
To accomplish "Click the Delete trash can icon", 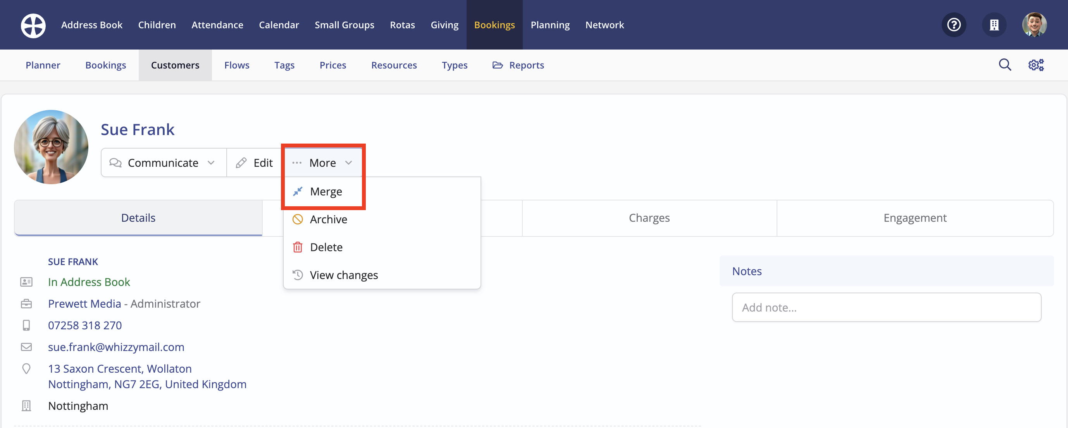I will tap(298, 247).
